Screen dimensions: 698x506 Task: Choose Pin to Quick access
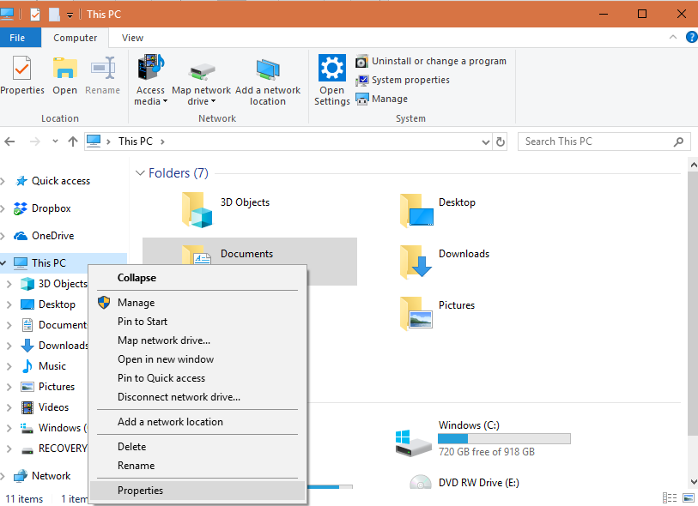click(x=197, y=378)
